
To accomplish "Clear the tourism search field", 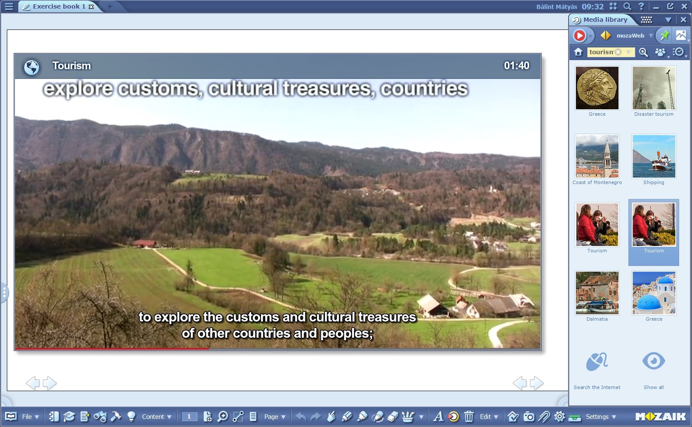I will (x=618, y=52).
